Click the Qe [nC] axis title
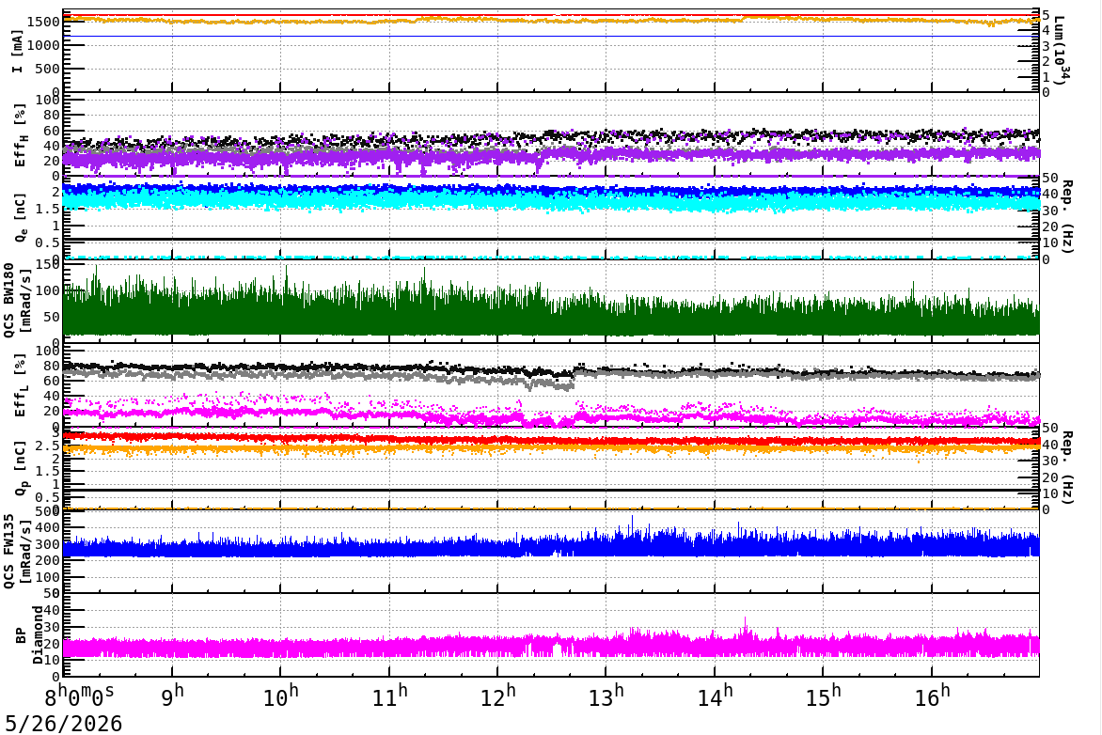 coord(21,219)
